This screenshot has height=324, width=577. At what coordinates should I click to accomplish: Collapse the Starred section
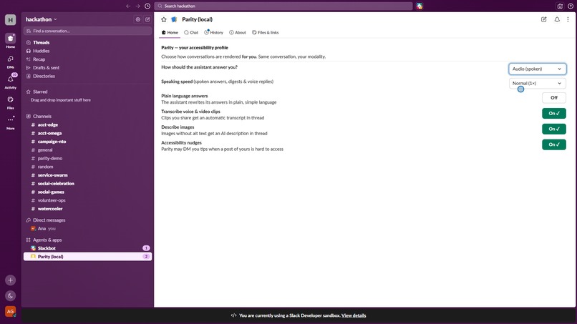(x=37, y=92)
